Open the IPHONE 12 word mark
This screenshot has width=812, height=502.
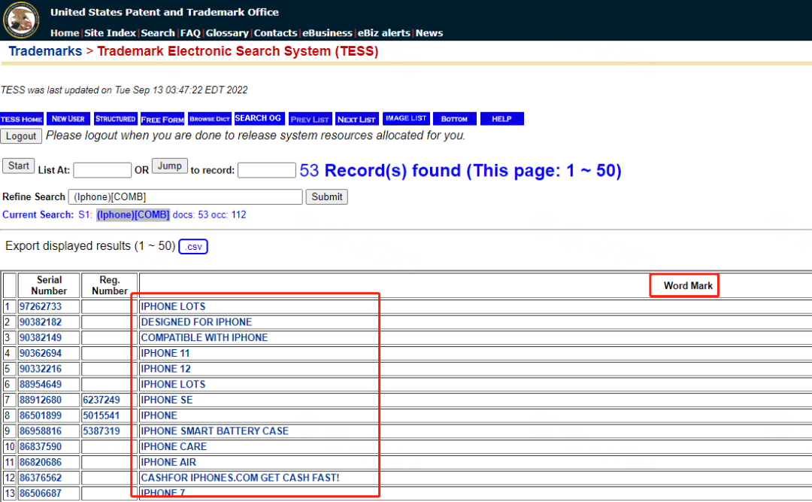(165, 369)
